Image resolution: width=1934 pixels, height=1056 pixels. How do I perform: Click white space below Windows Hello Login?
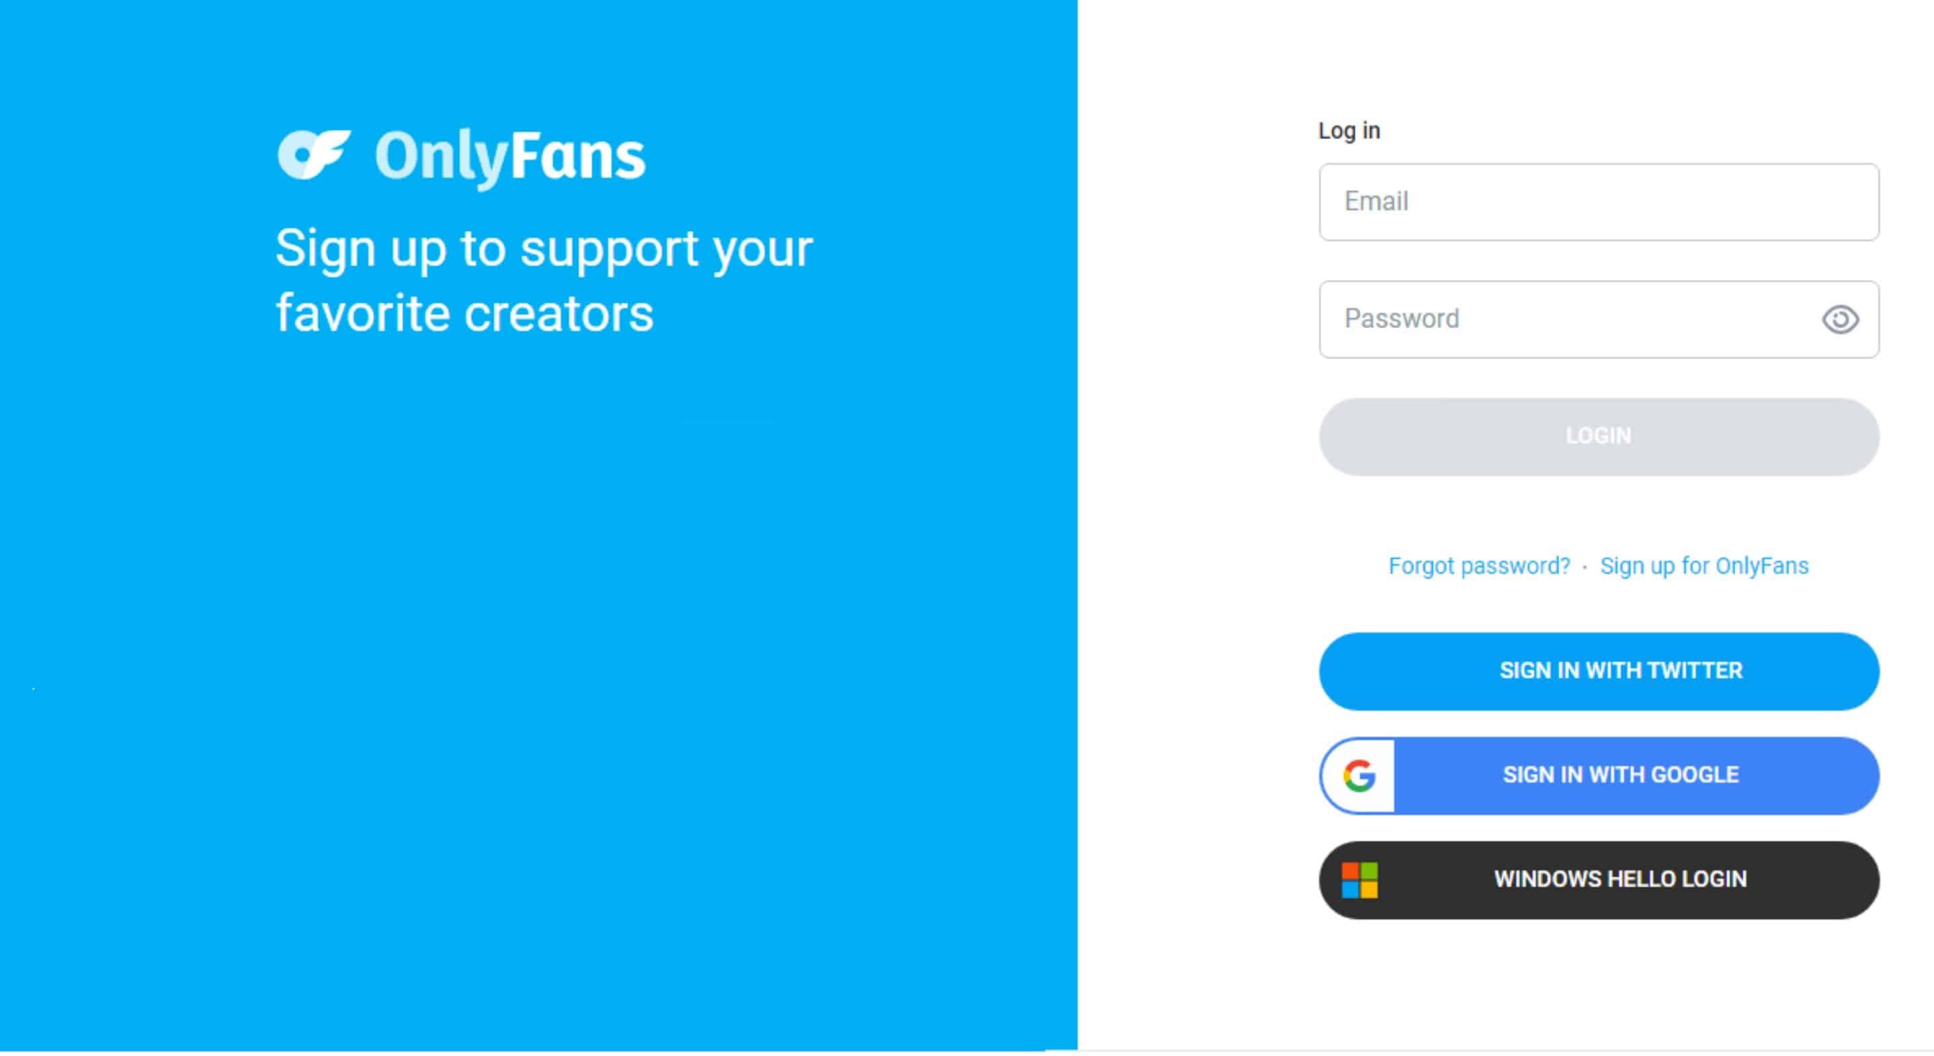click(x=1599, y=983)
